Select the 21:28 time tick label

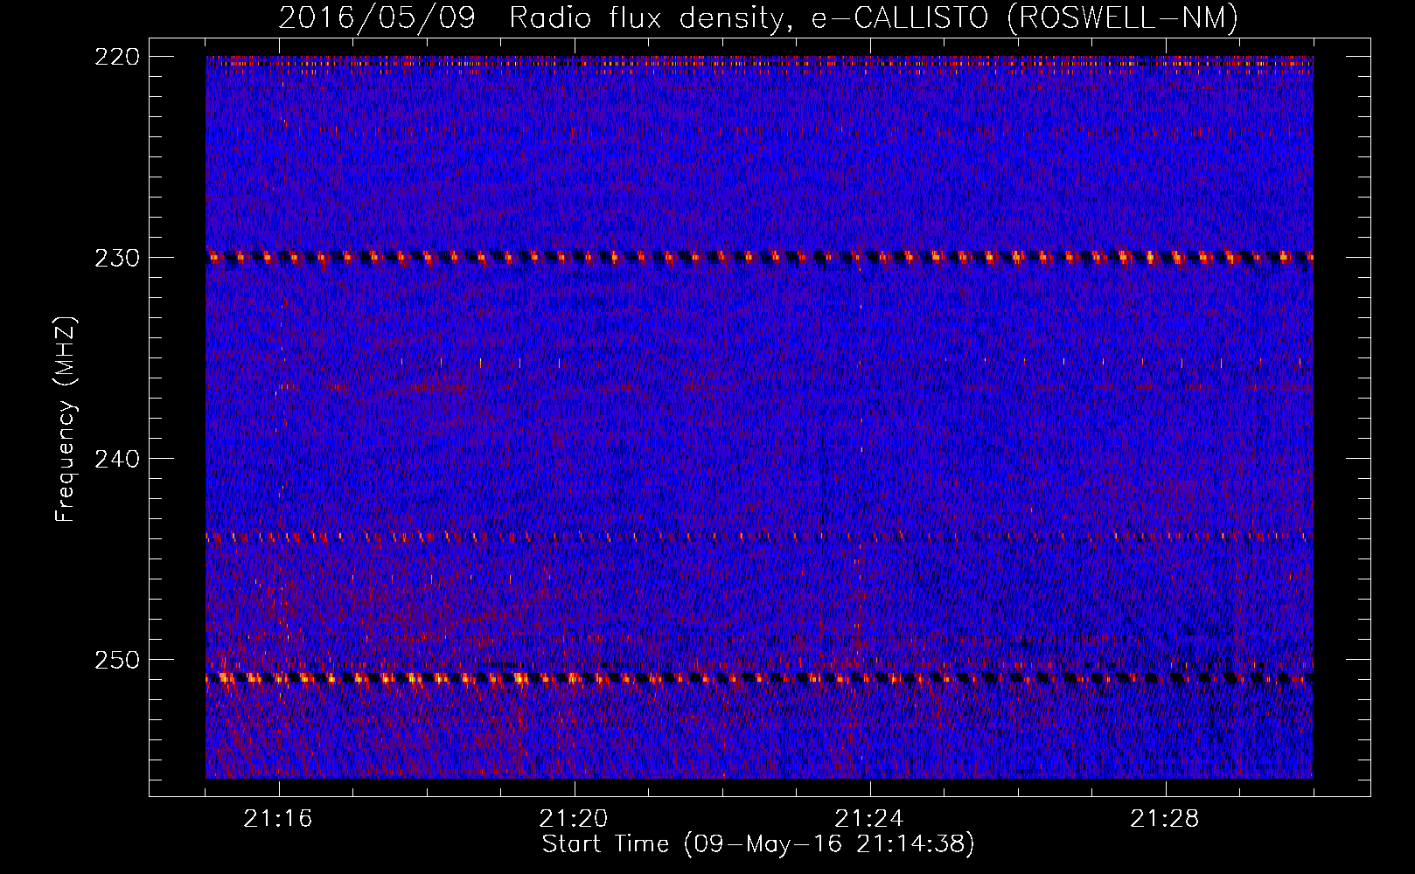coord(1165,819)
